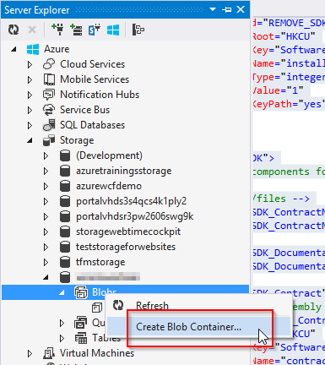Expand the Queues node
This screenshot has width=325, height=365.
pyautogui.click(x=62, y=323)
